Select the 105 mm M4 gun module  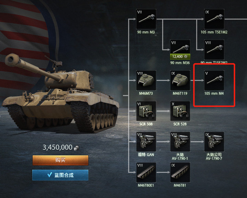click(x=214, y=80)
